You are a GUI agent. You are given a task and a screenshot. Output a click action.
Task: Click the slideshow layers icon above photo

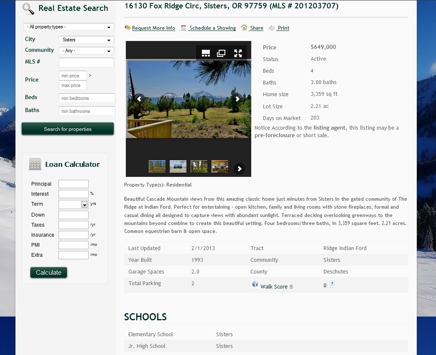point(220,53)
